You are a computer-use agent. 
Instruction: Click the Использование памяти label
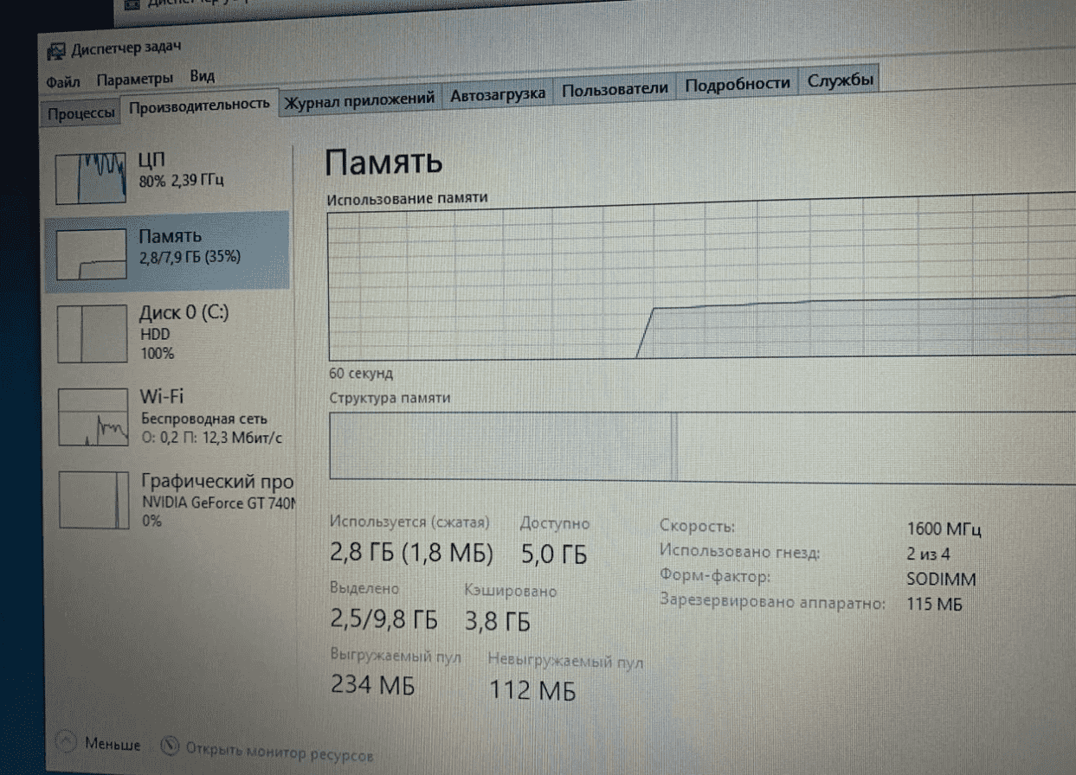(407, 198)
